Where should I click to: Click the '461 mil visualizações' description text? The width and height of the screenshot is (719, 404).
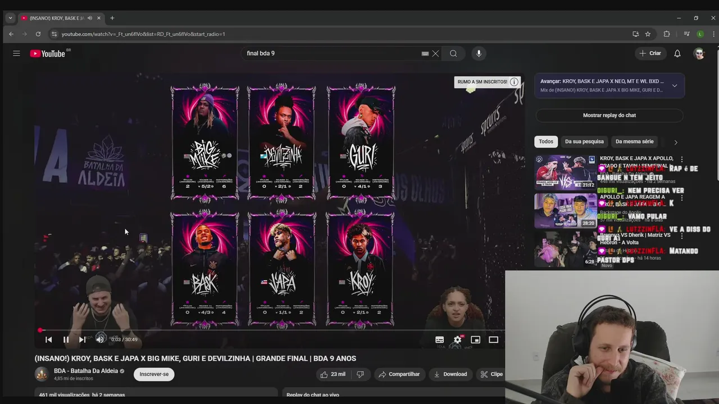coord(82,395)
